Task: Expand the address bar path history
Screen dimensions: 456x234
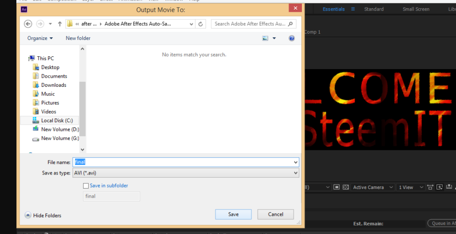Action: [x=191, y=24]
